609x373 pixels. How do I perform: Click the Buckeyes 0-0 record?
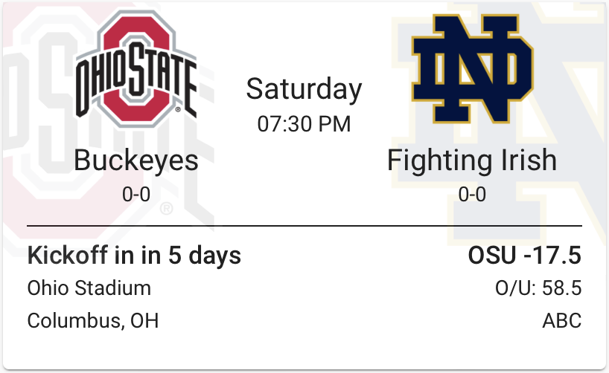pyautogui.click(x=136, y=195)
